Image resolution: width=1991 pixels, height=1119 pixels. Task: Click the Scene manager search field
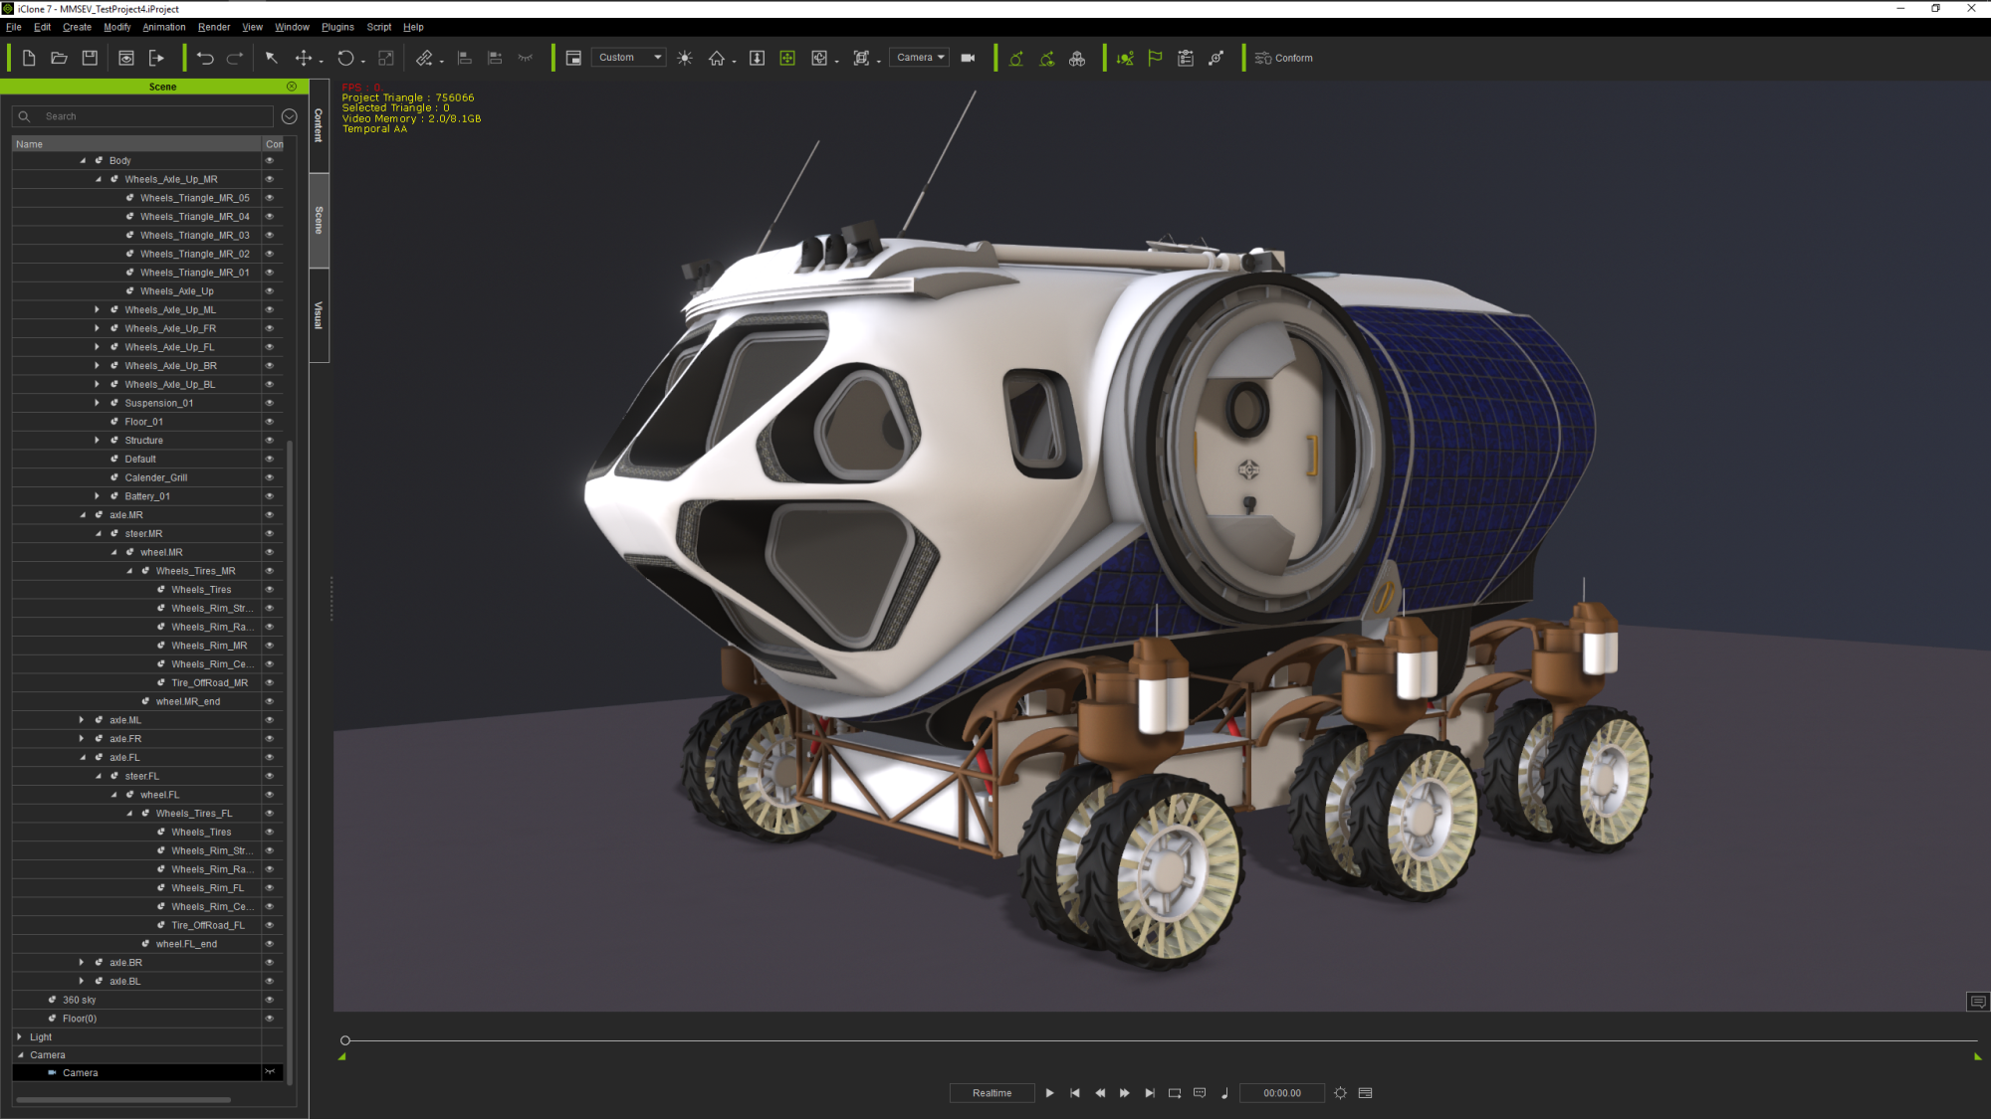pos(143,116)
